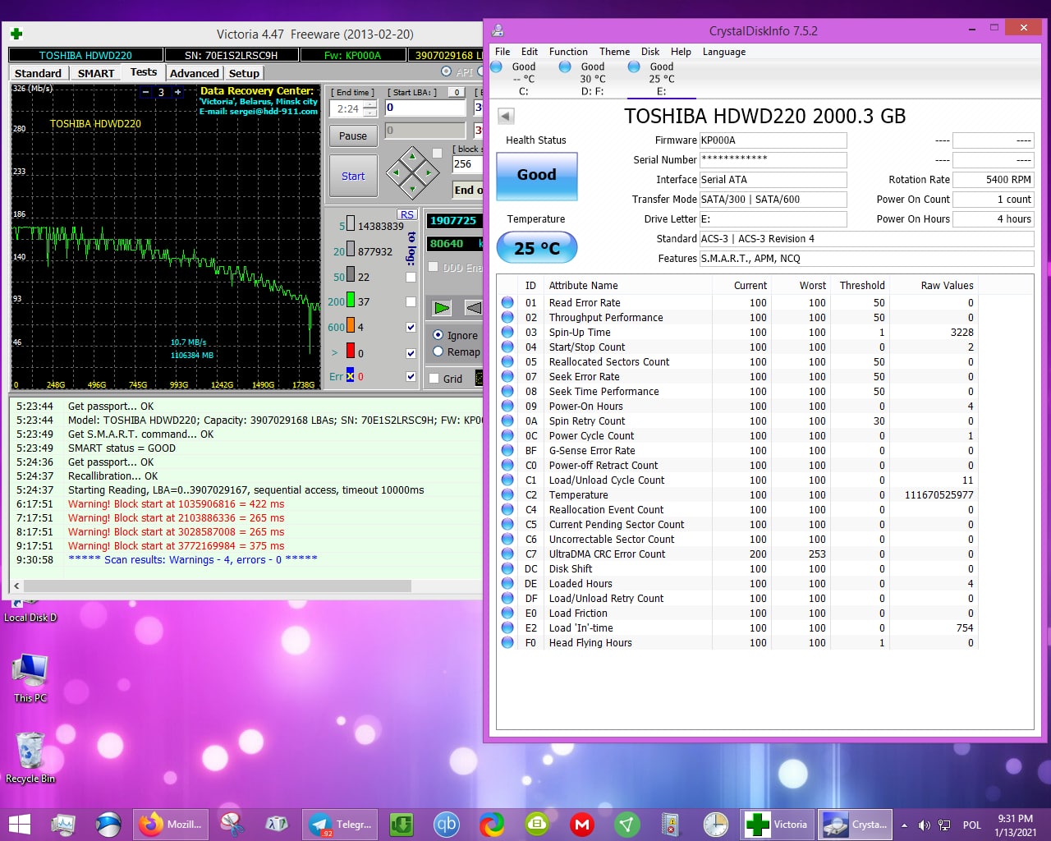
Task: Click the left arrow on the navigation diamond
Action: [x=397, y=173]
